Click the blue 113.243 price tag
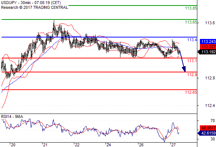Image resolution: width=216 pixels, height=147 pixels. (208, 42)
